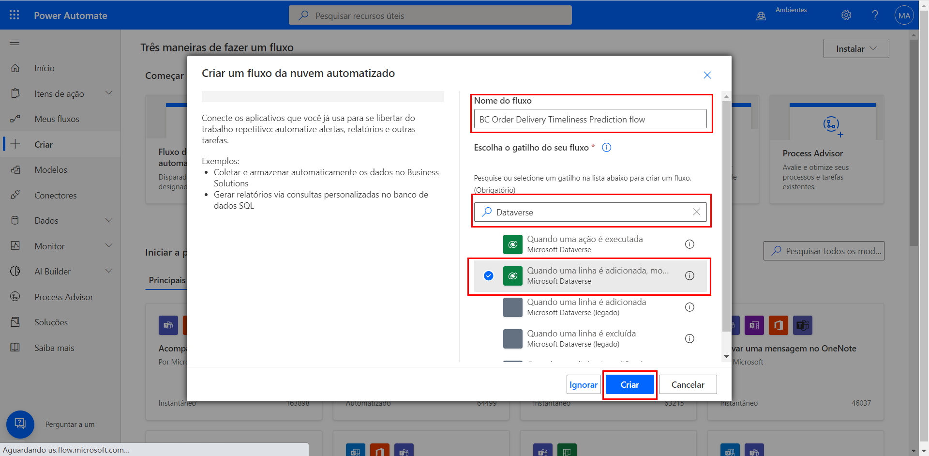
Task: Show info for selected 'linha é adicionada, mo...' trigger
Action: coord(689,276)
